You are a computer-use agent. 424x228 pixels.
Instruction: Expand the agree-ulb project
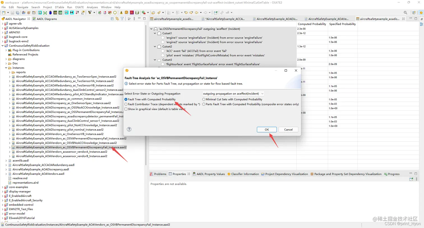pos(3,24)
